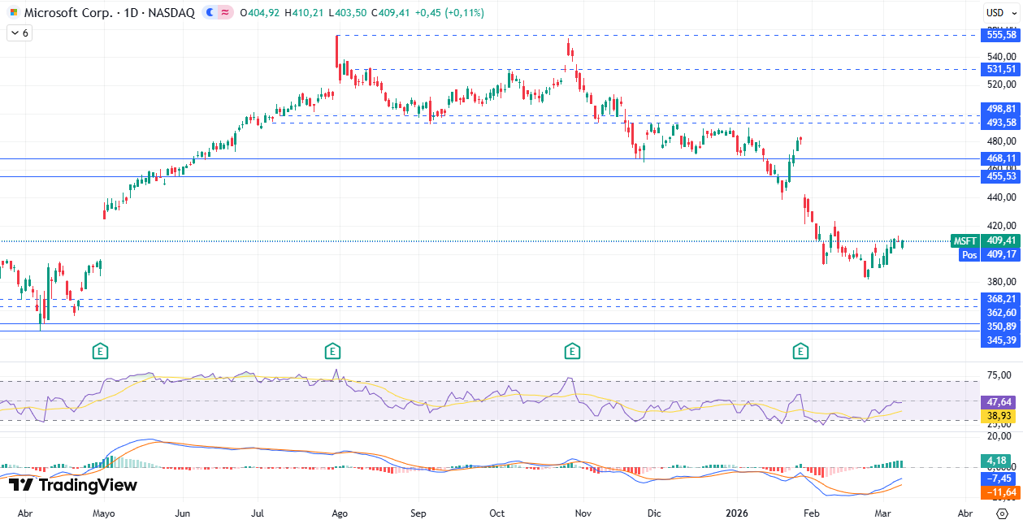1023x524 pixels.
Task: Select the earnings E marker near Feb
Action: (x=800, y=352)
